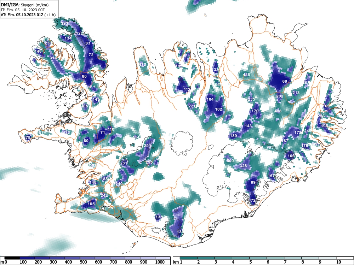Image resolution: width=354 pixels, height=265 pixels.
Task: Click the visibility value '328'
Action: 243,166
